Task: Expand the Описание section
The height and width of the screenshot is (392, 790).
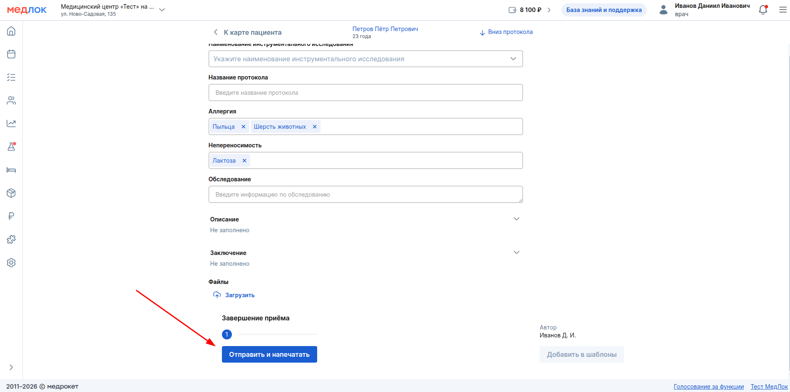Action: click(516, 219)
